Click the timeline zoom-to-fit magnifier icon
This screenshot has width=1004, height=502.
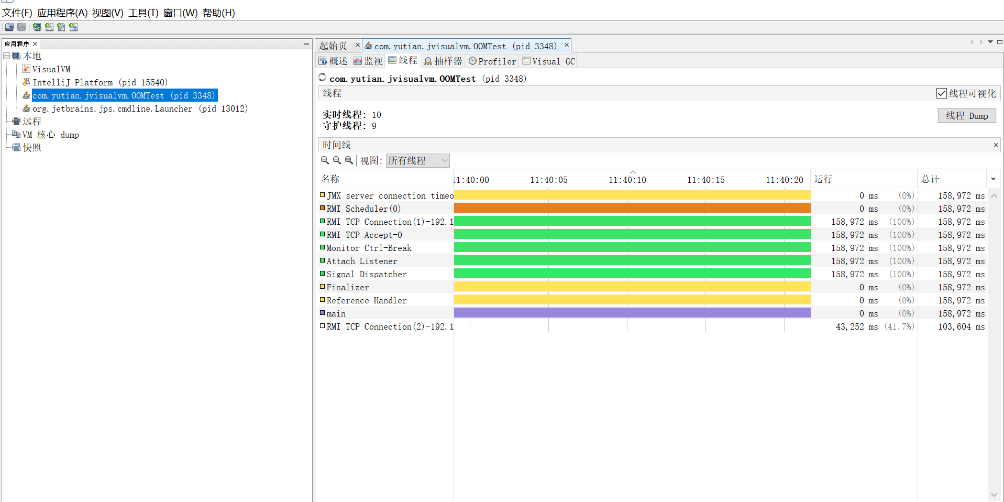click(x=349, y=160)
